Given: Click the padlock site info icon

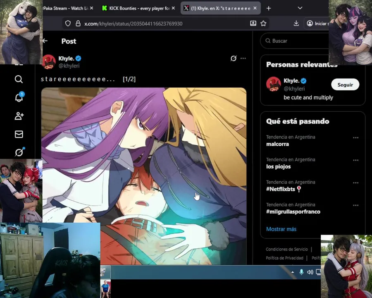Looking at the screenshot, I should pos(78,23).
